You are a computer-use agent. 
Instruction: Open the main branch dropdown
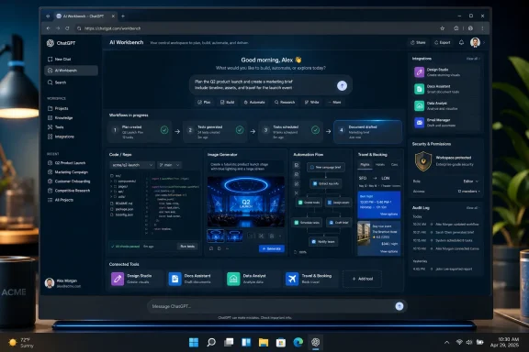point(169,165)
